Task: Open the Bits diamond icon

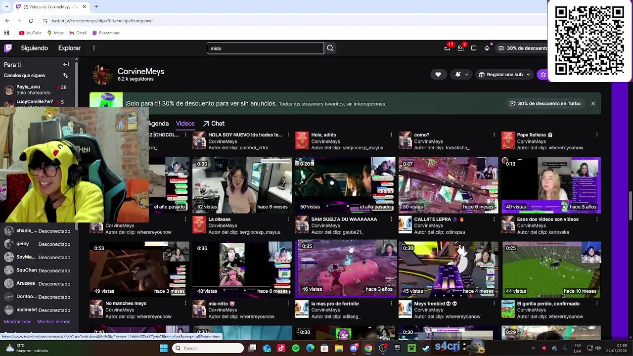Action: (487, 48)
